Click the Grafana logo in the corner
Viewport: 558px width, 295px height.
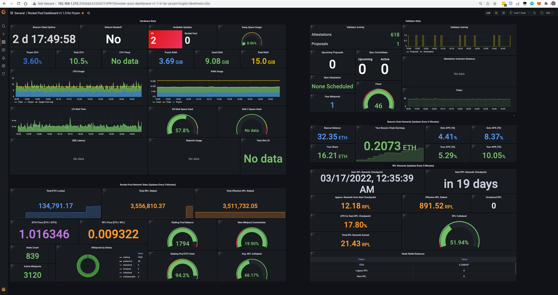pos(3,12)
